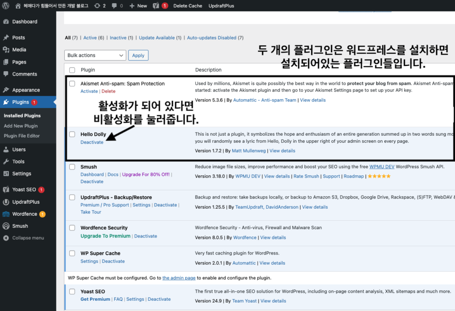Filter plugins by Inactive tab
The image size is (455, 311).
coord(118,38)
